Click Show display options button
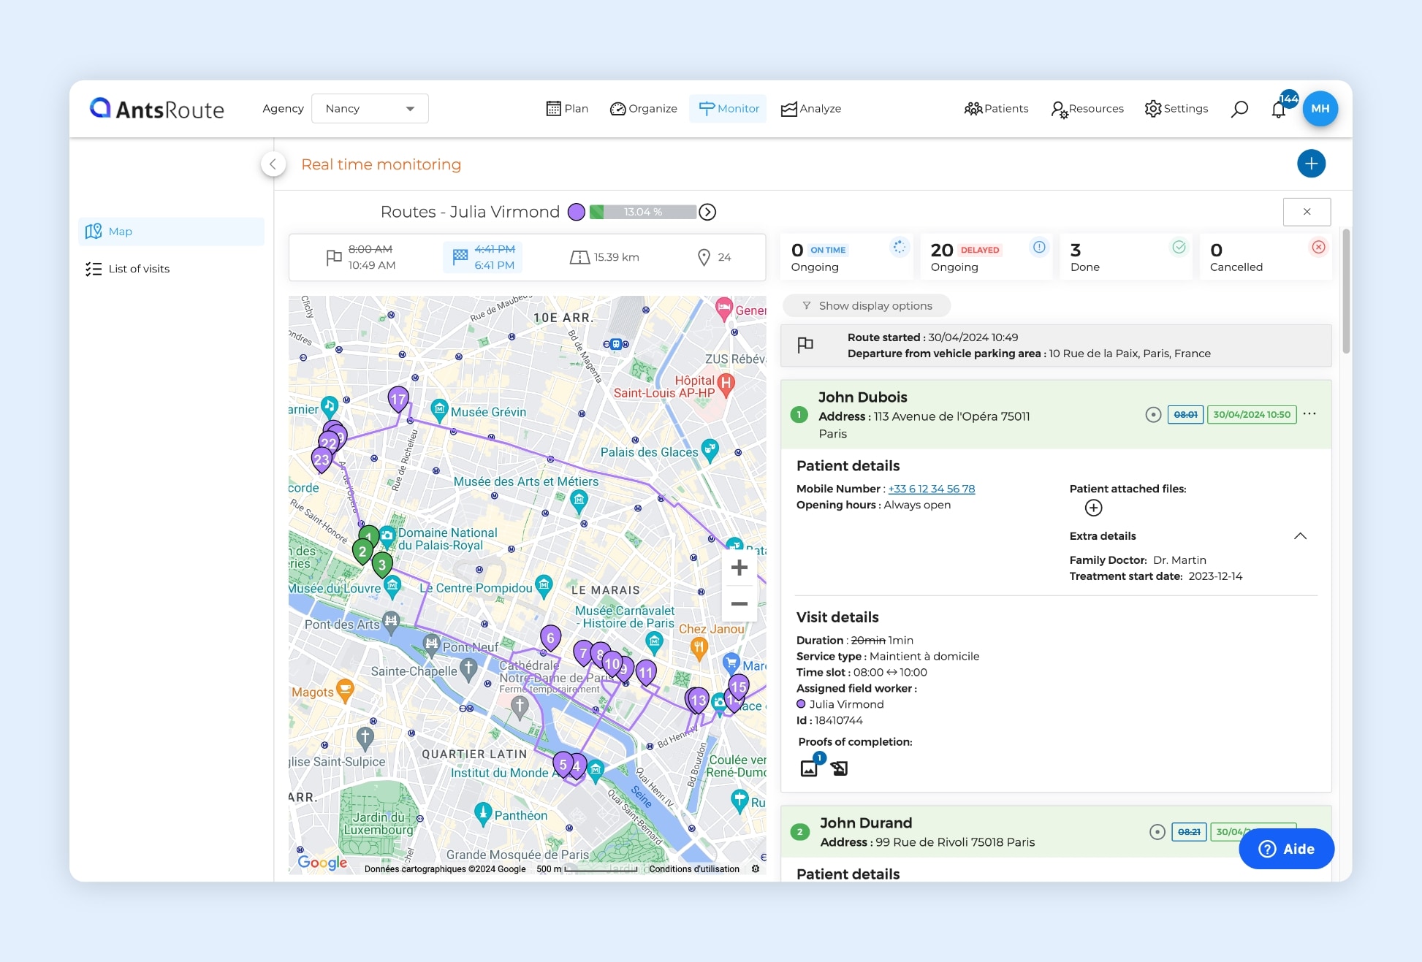Image resolution: width=1422 pixels, height=962 pixels. point(866,305)
